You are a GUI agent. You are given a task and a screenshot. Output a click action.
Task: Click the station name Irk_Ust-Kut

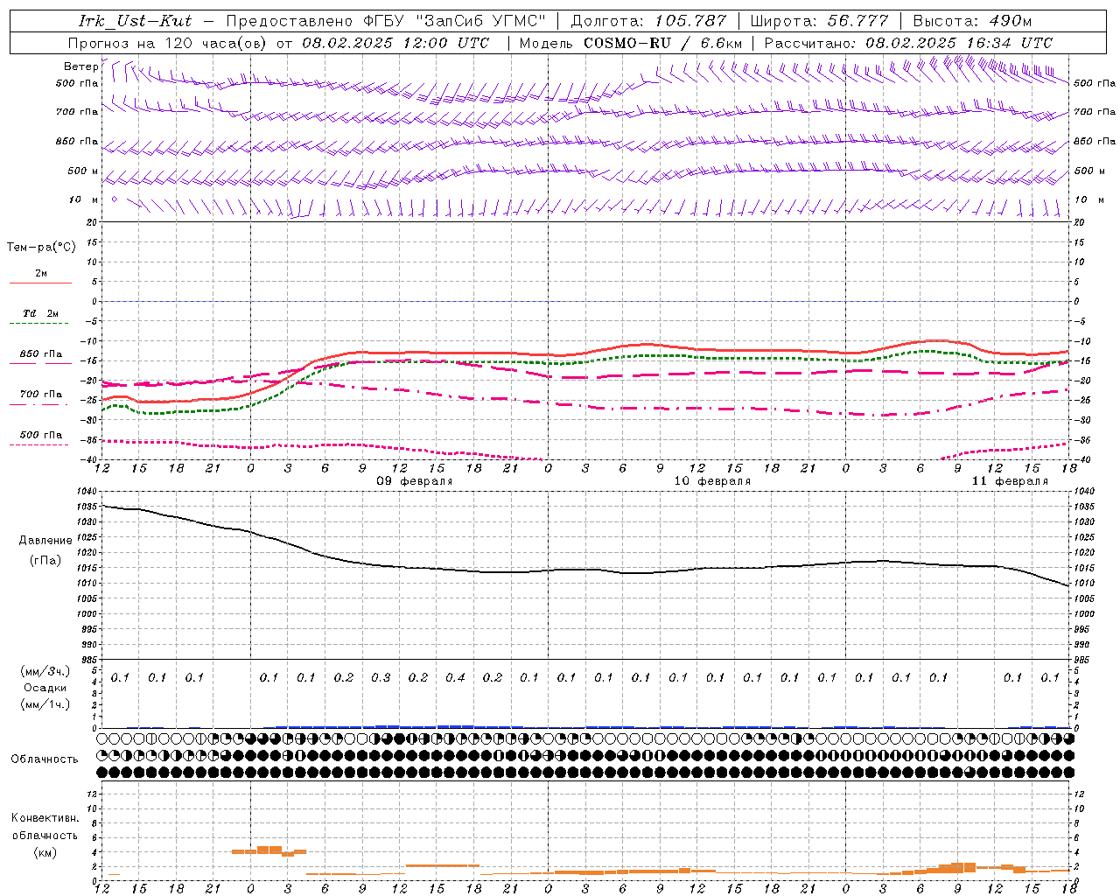pyautogui.click(x=136, y=21)
